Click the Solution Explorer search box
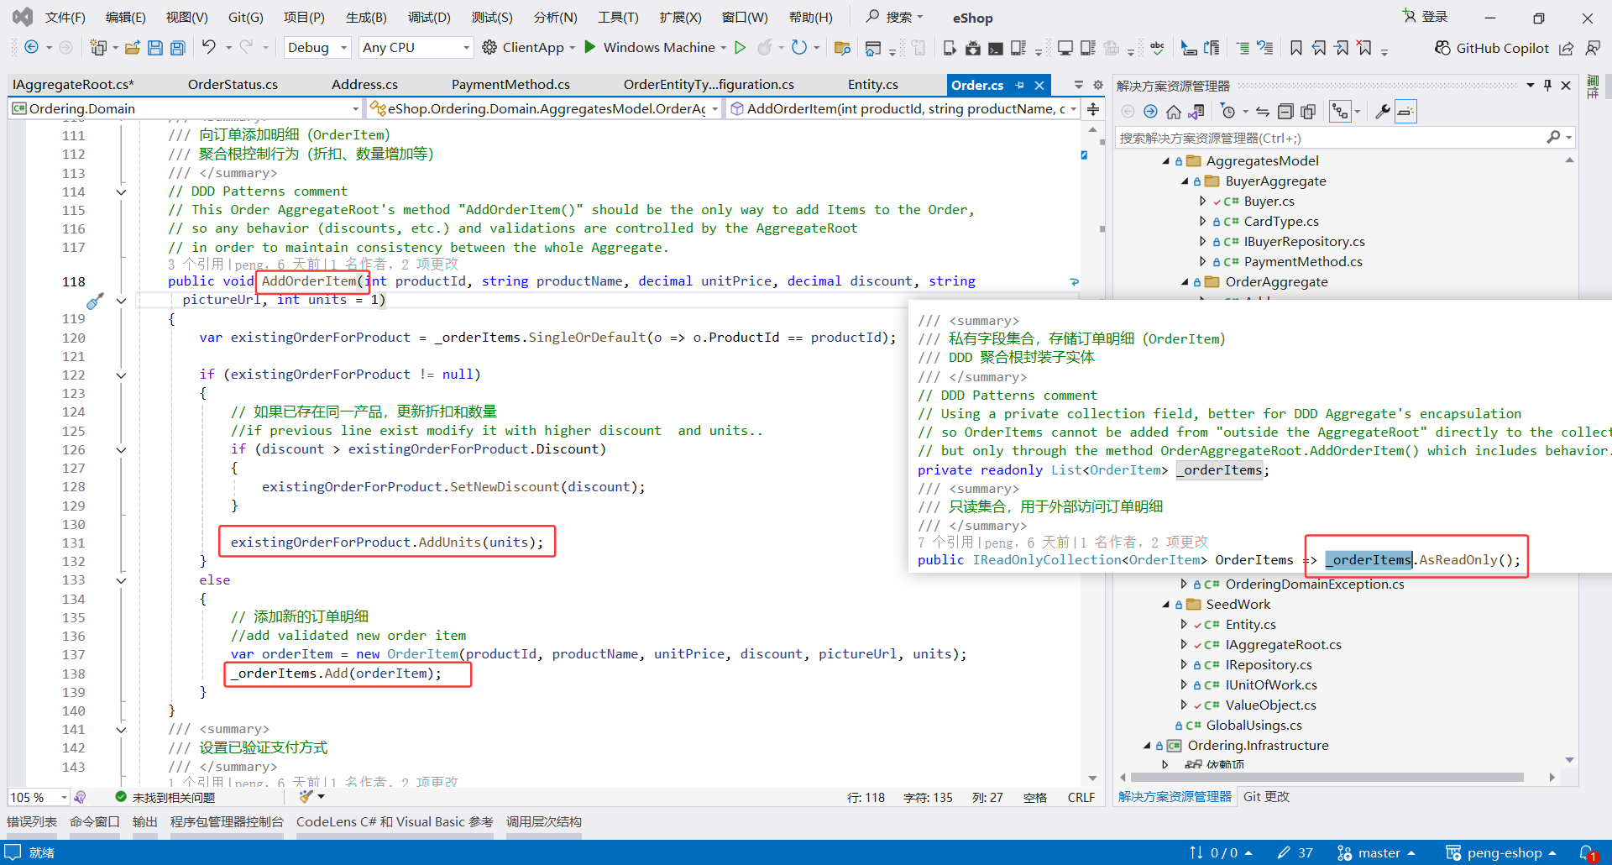Image resolution: width=1612 pixels, height=865 pixels. click(x=1344, y=138)
